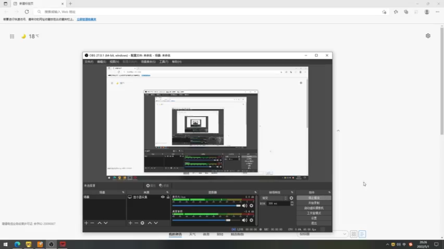Open the File menu in OBS
This screenshot has height=249, width=444.
89,61
